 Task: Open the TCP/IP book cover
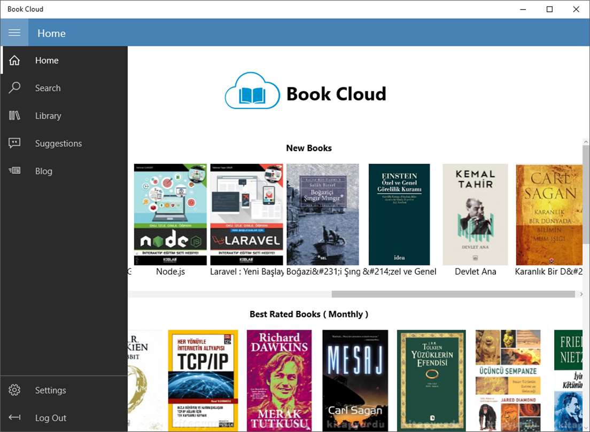[x=203, y=380]
